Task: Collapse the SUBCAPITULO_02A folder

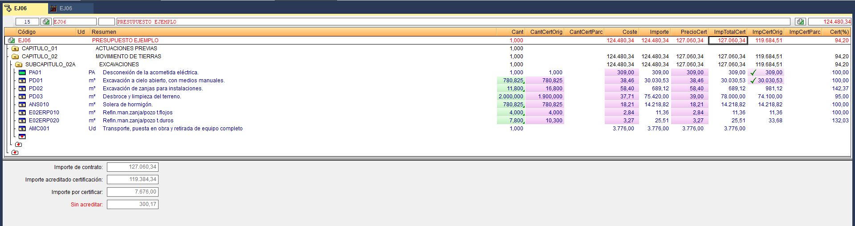Action: [x=19, y=65]
